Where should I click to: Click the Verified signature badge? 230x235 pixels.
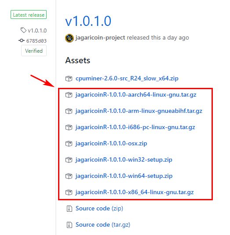point(34,51)
